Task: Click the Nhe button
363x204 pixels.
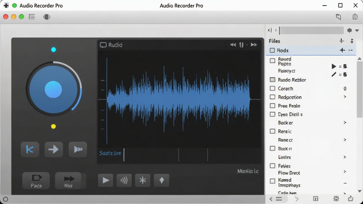Action: pos(68,181)
